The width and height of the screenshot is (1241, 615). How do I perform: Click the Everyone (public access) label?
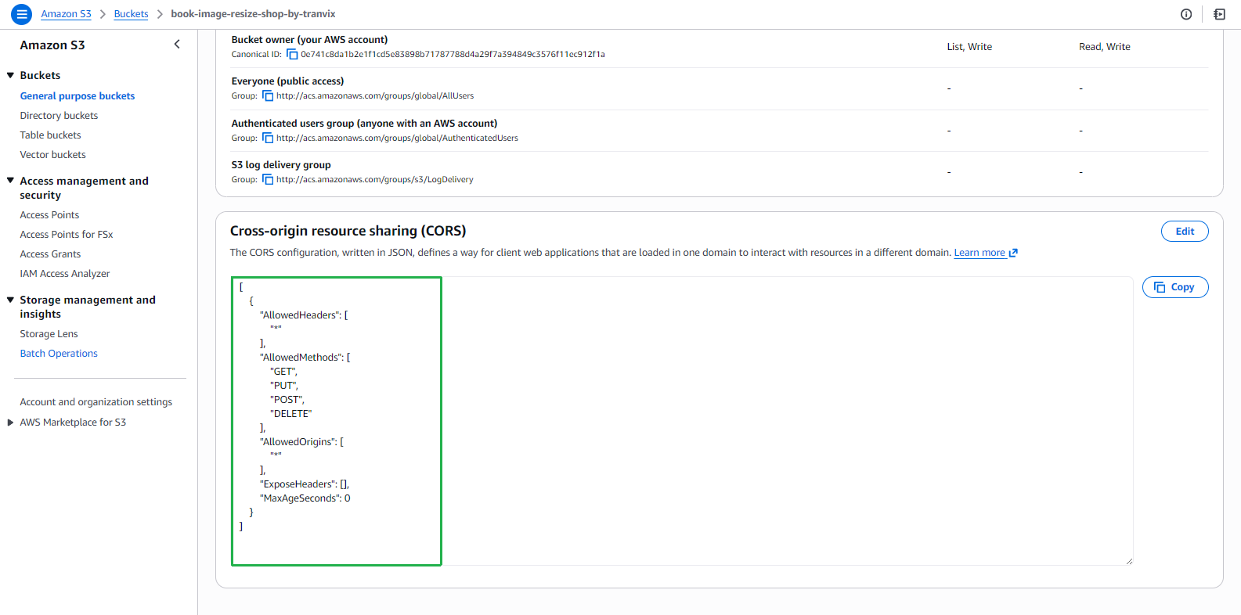click(287, 81)
